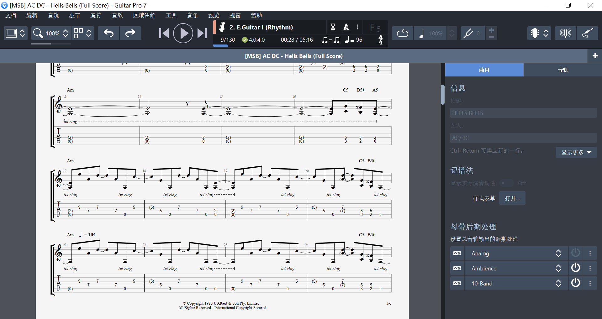Image resolution: width=602 pixels, height=319 pixels.
Task: Expand the 显示更多 section
Action: point(576,152)
